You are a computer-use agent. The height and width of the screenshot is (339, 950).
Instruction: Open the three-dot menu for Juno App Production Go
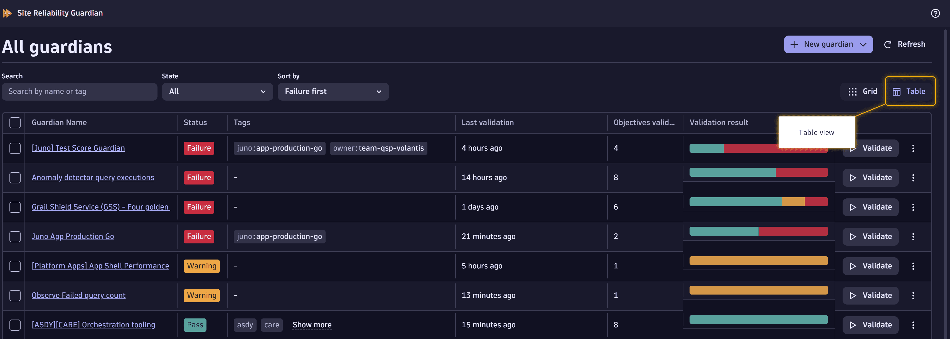point(913,237)
